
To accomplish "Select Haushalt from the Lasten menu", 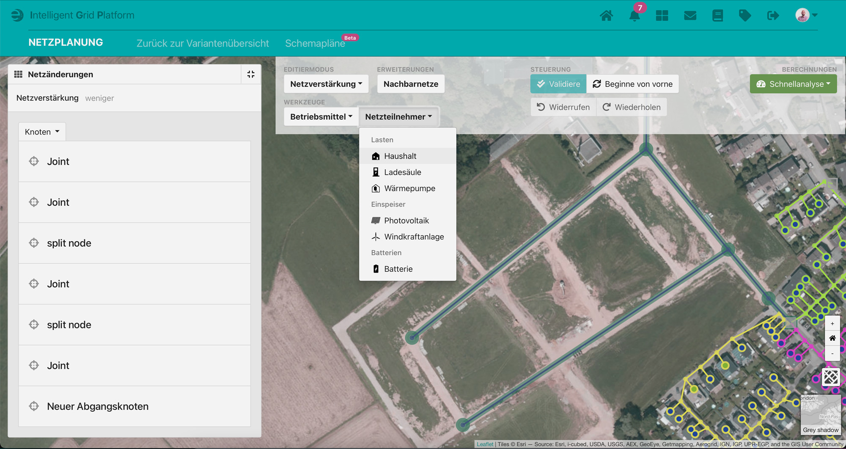I will [x=400, y=156].
